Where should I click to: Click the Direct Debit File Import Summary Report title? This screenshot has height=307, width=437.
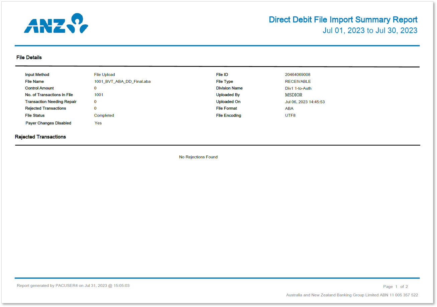point(342,20)
